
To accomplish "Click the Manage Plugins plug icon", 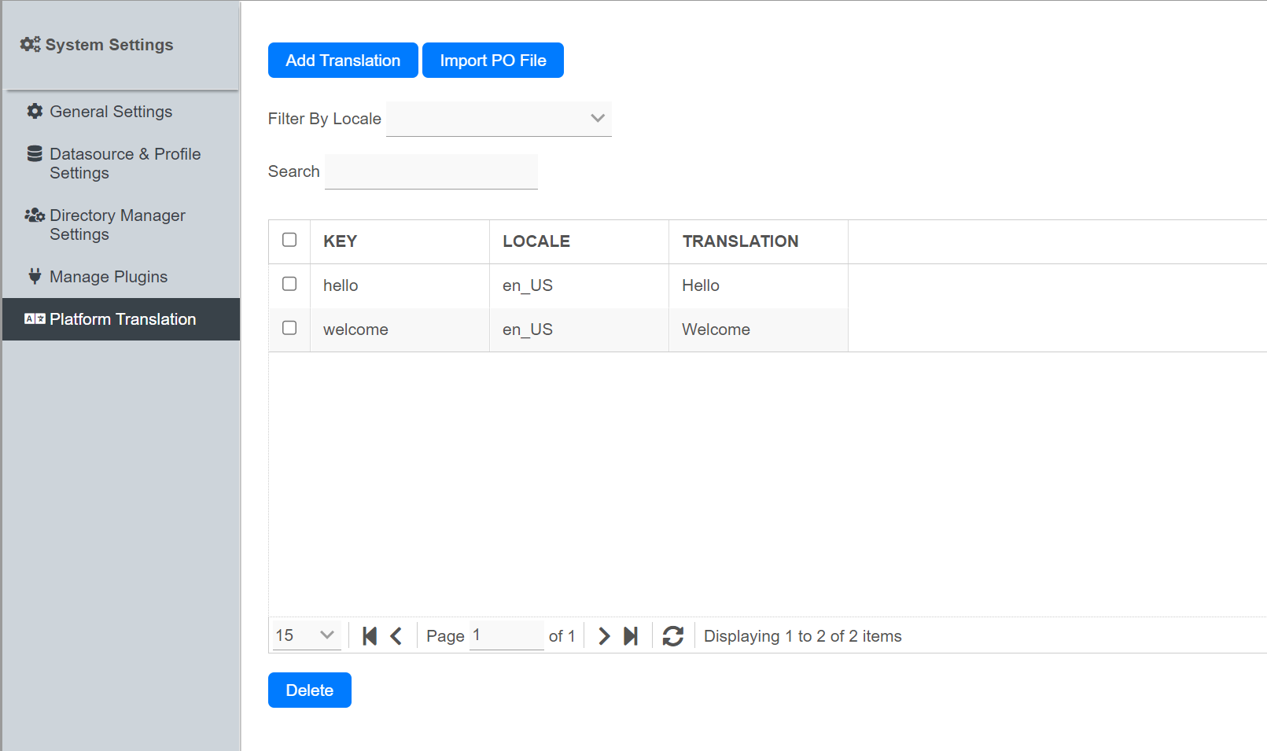I will pos(35,277).
